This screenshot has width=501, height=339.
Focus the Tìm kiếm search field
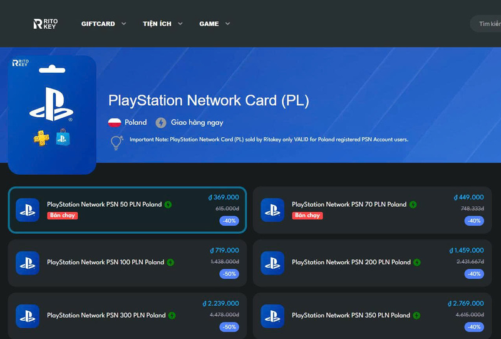[x=486, y=24]
